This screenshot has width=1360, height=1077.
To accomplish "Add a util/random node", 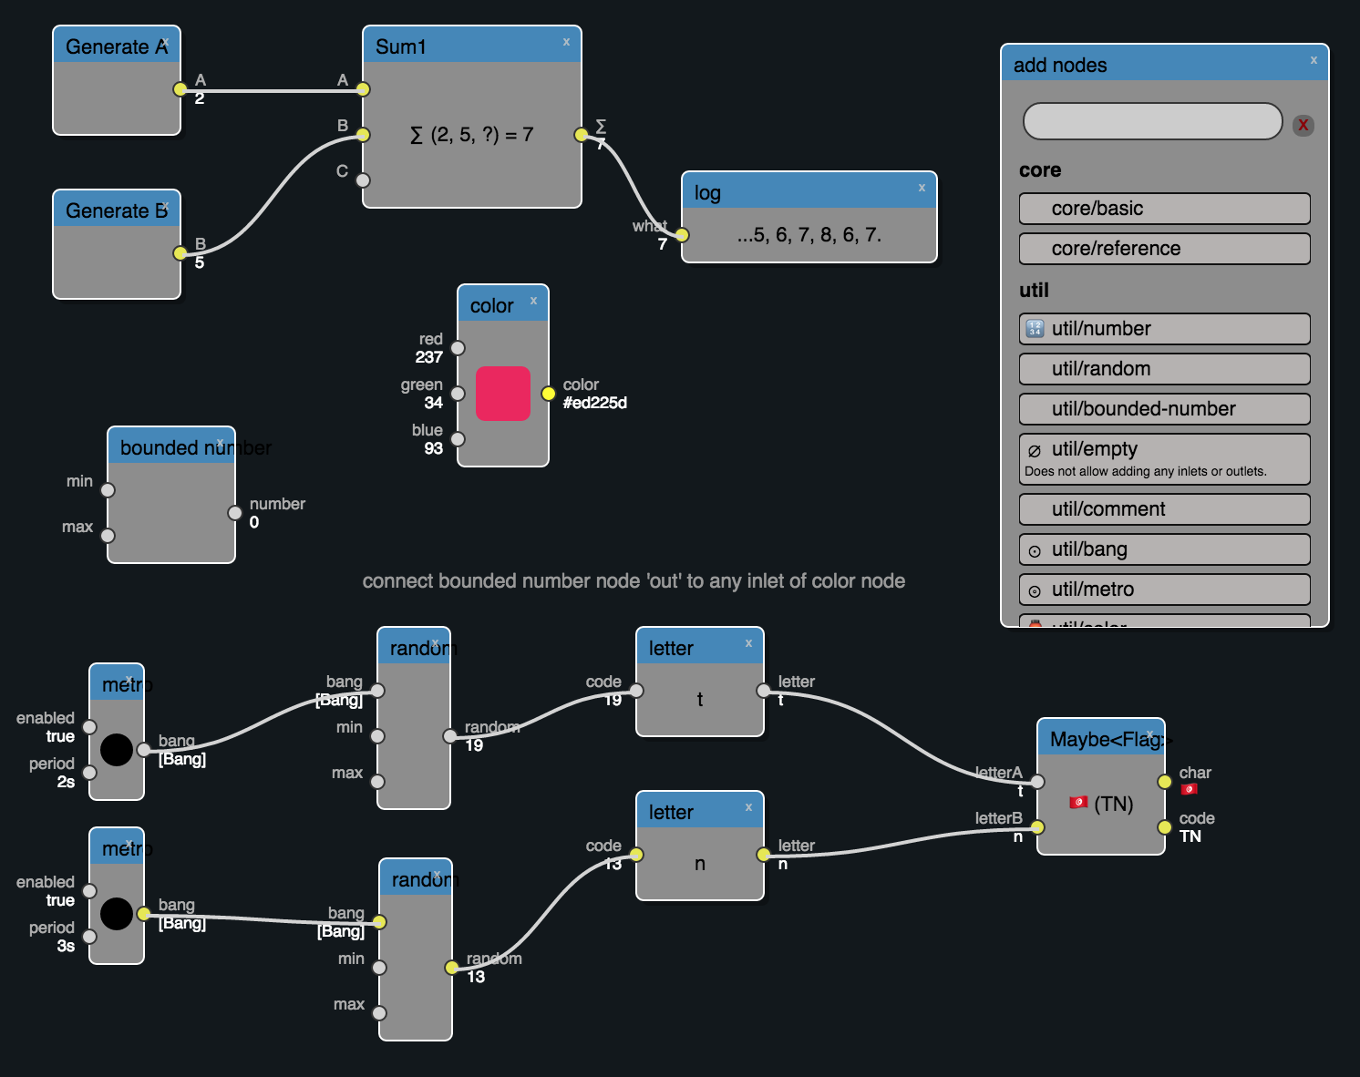I will (x=1164, y=369).
